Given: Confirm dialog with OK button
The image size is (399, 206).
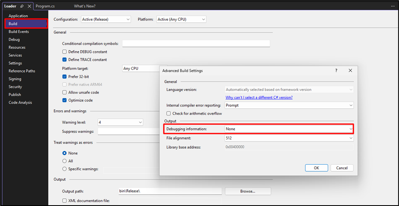Looking at the screenshot, I should [x=316, y=168].
